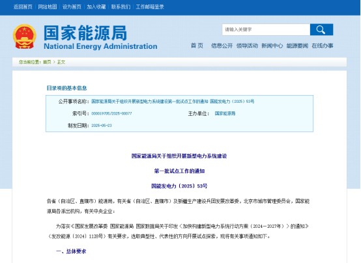Go to 首页 in main navigation
Screen dimensions: 361x263
click(197, 46)
